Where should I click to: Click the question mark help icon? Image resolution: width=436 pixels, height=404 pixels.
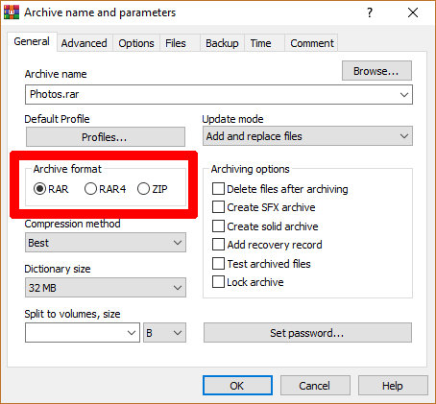pyautogui.click(x=370, y=12)
